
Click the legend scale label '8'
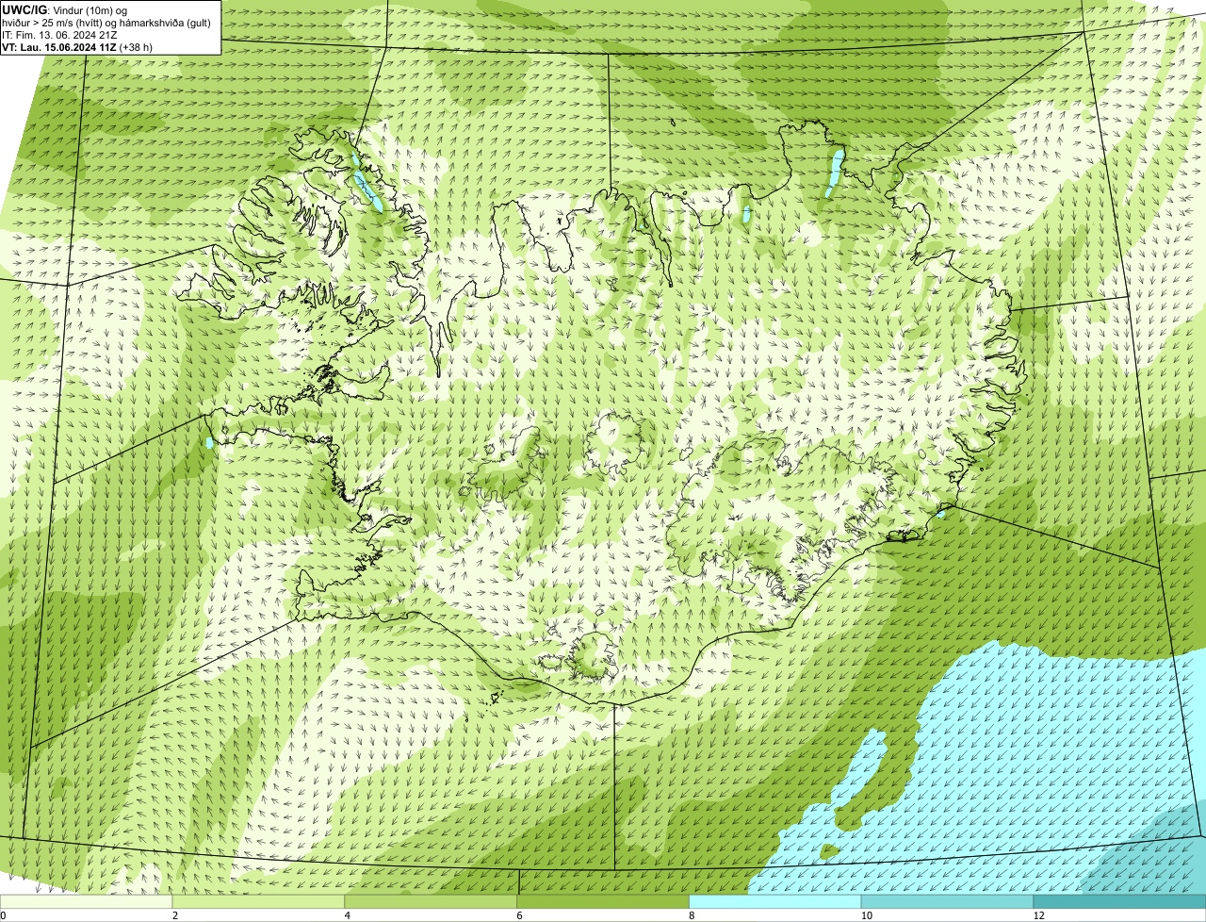[x=692, y=915]
